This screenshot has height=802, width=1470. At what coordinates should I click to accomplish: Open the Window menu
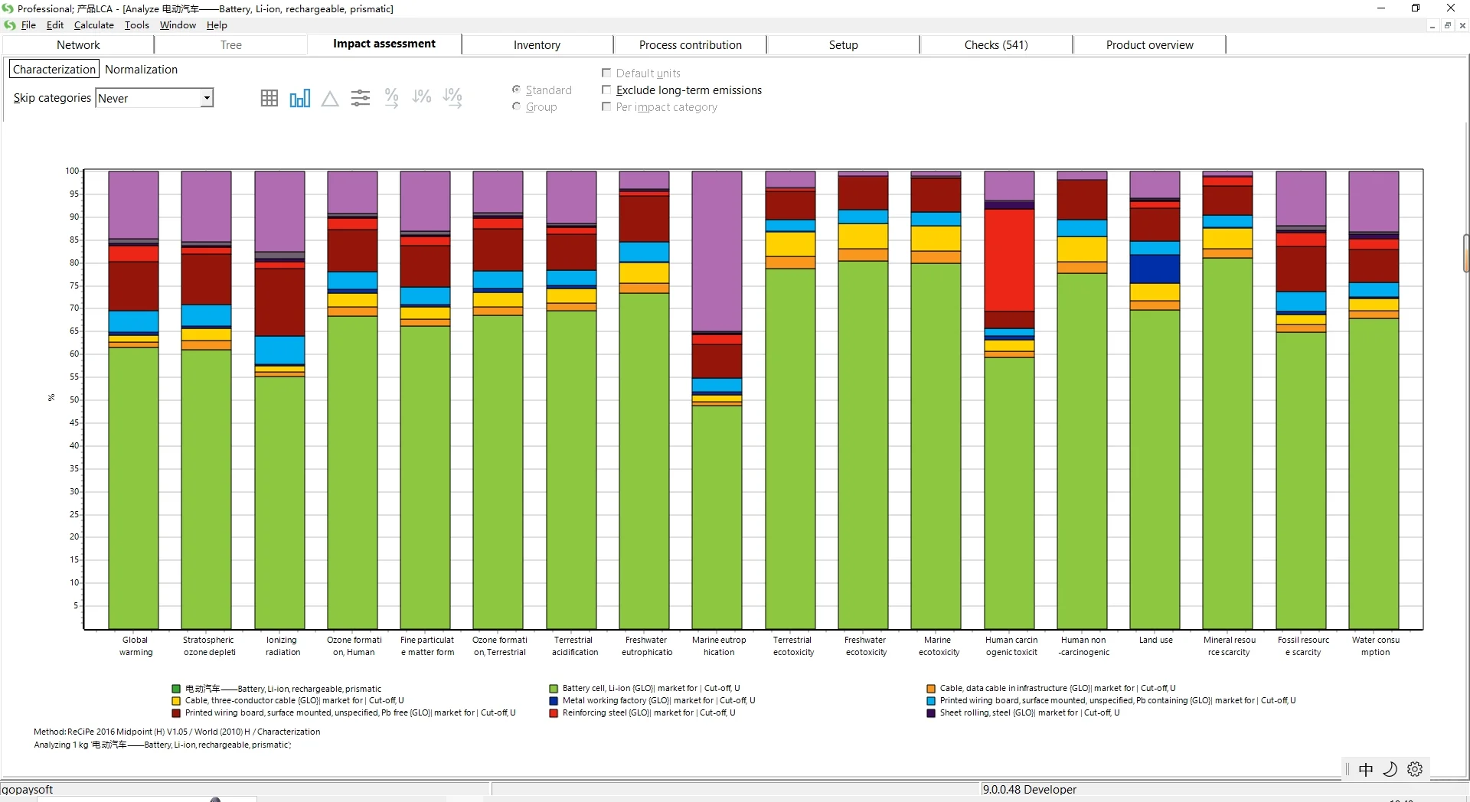178,25
